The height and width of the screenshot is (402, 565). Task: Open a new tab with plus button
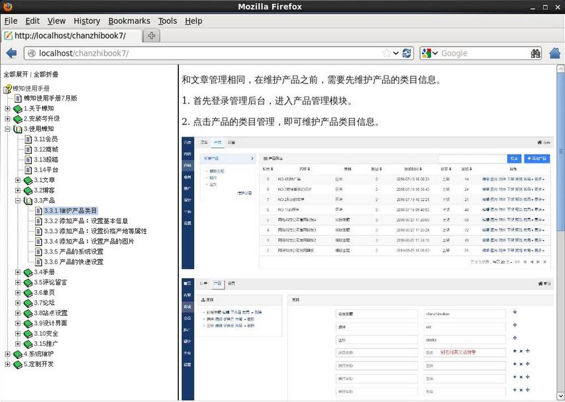click(x=152, y=36)
